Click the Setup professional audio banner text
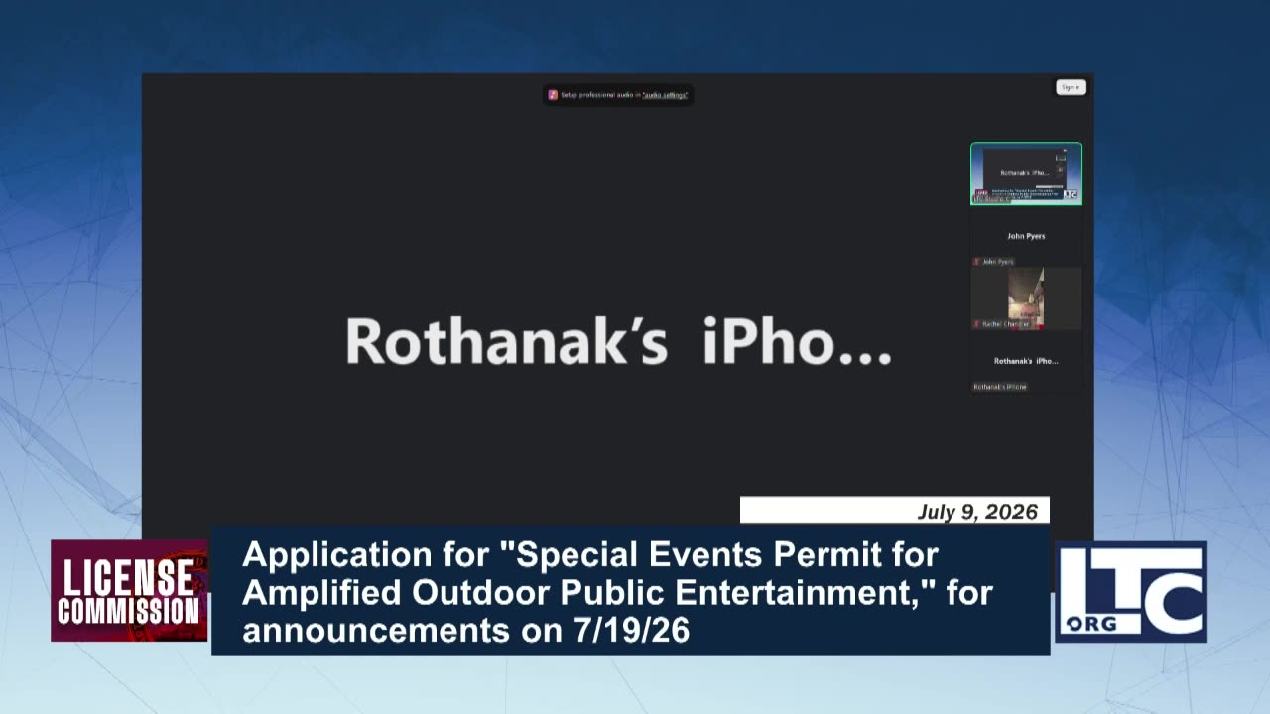The height and width of the screenshot is (714, 1270). click(x=625, y=95)
